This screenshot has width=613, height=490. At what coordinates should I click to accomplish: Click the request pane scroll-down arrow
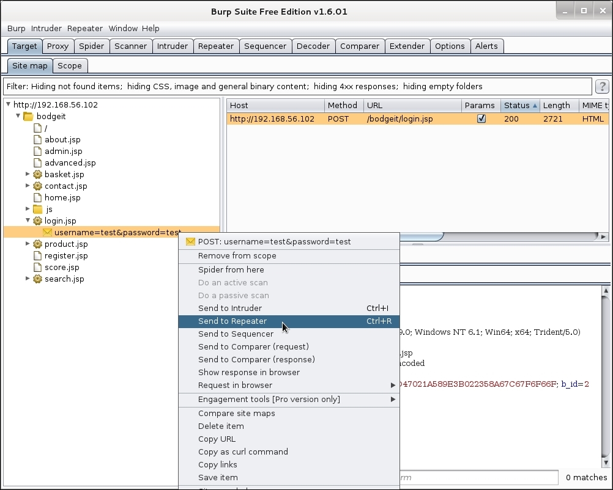(606, 463)
